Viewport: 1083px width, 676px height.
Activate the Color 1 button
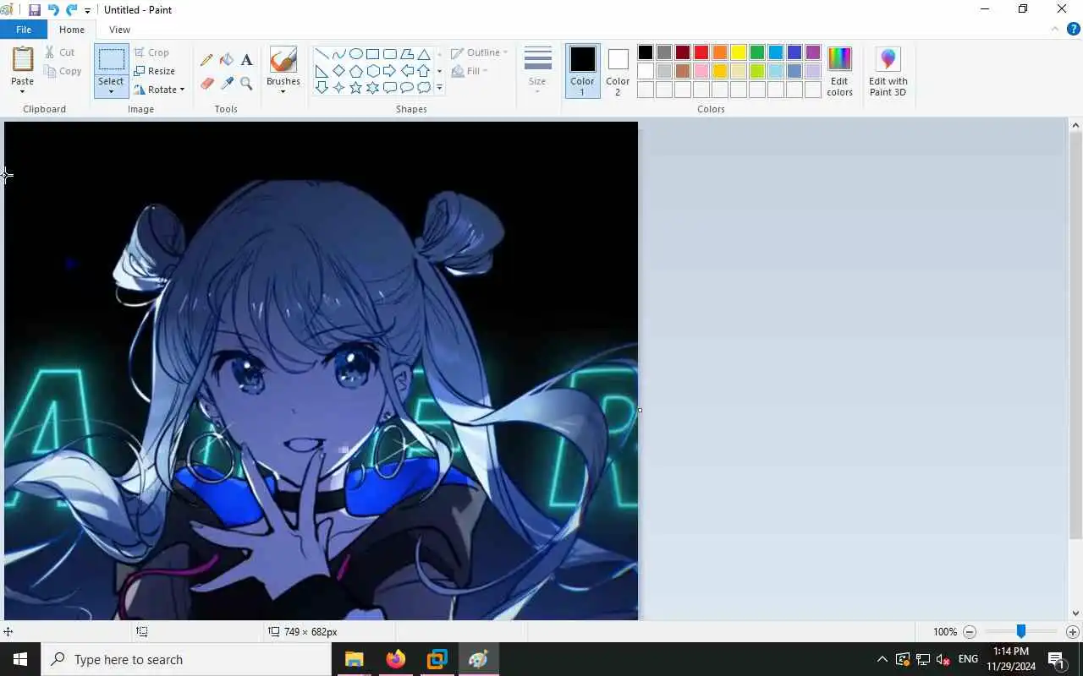coord(582,71)
